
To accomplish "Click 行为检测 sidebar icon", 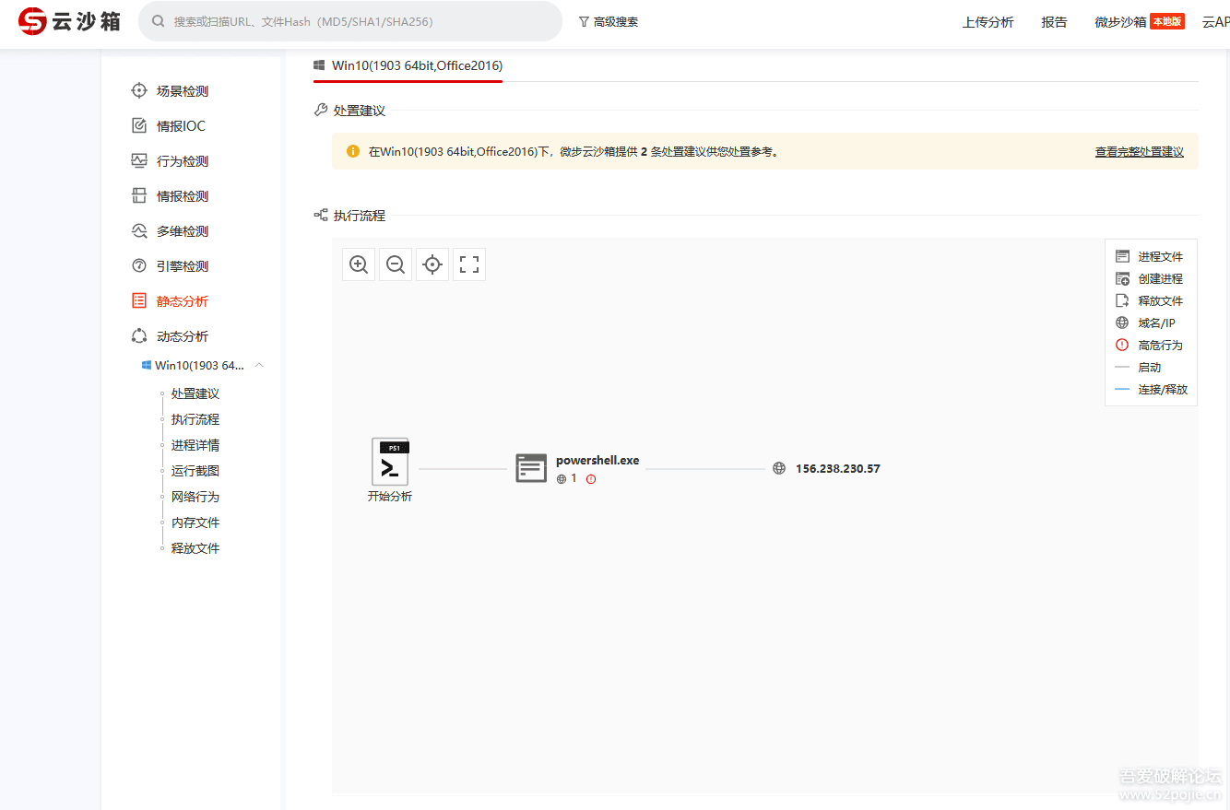I will 139,160.
